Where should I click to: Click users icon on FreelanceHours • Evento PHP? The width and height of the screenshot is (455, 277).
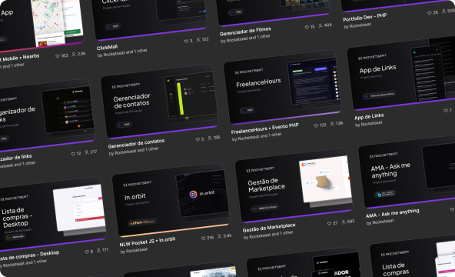pos(332,124)
